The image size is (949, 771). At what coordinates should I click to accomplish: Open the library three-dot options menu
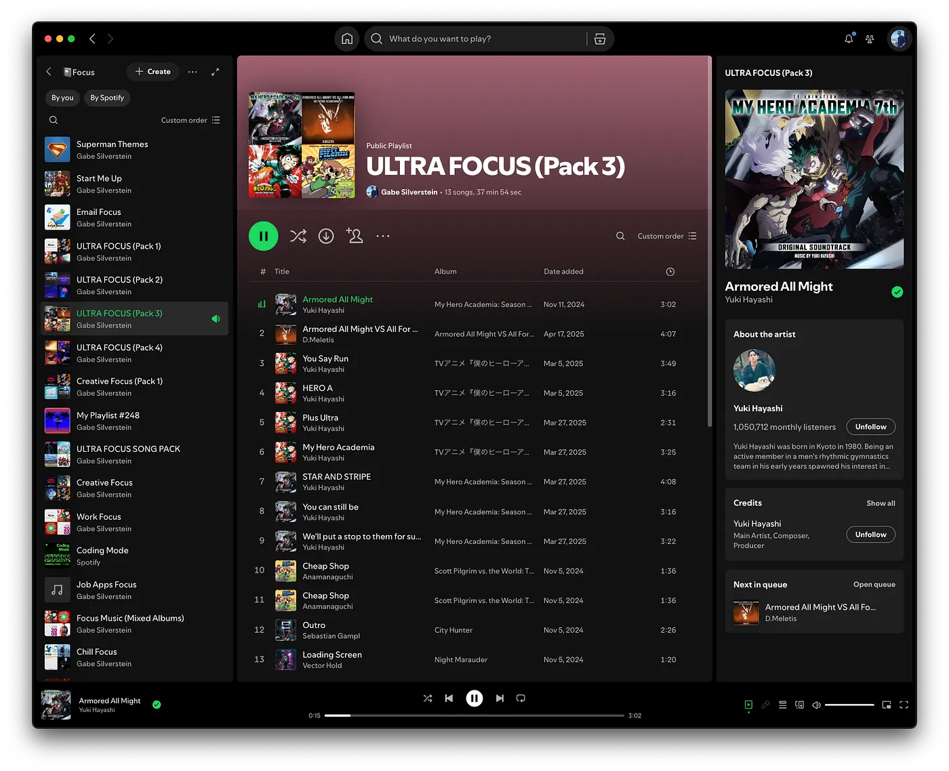click(193, 72)
